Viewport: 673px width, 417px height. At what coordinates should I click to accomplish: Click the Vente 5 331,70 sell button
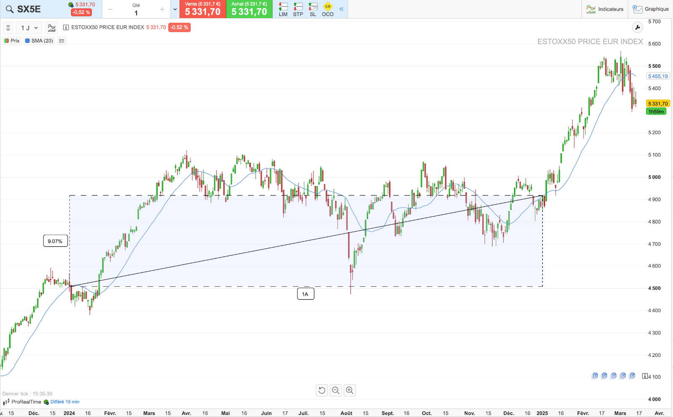203,9
